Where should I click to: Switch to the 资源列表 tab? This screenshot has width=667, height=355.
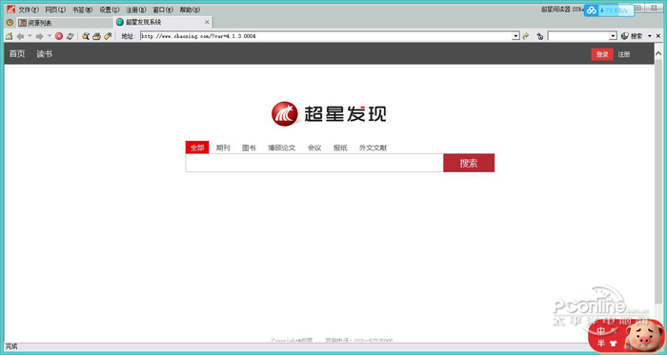pos(65,23)
